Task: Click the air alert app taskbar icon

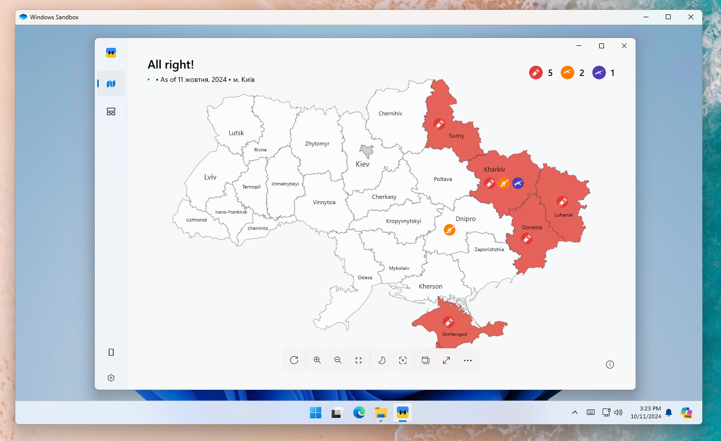Action: [x=403, y=412]
